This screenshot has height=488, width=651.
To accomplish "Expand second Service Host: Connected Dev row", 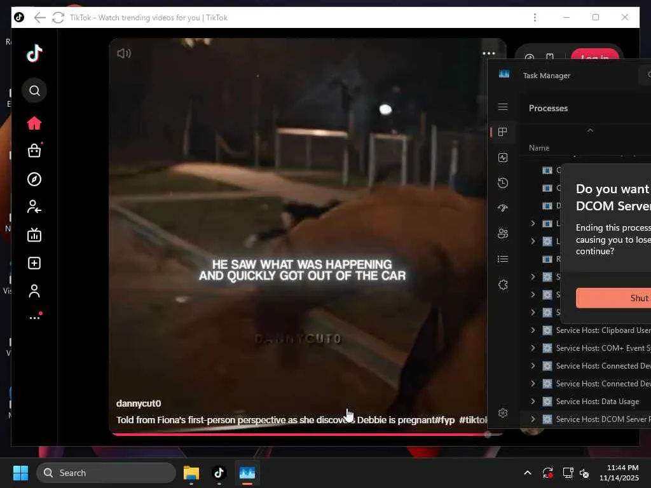I will pos(533,383).
